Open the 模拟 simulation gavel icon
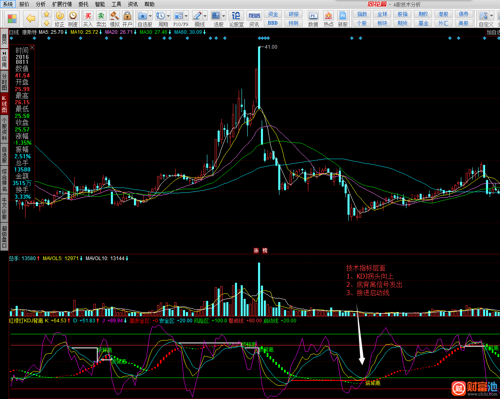This screenshot has width=500, height=399. [x=115, y=16]
